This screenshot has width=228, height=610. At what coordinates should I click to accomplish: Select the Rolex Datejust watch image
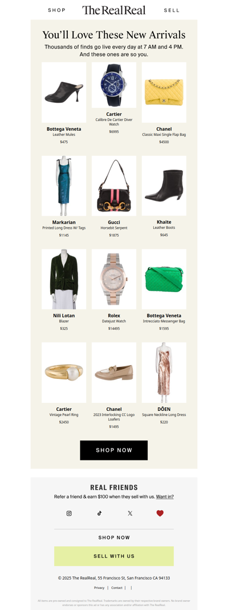[x=114, y=280]
